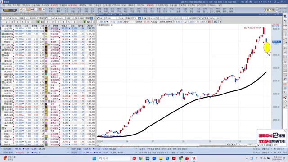288x162 pixels.
Task: Open the 미국주식 menu
Action: tap(182, 5)
